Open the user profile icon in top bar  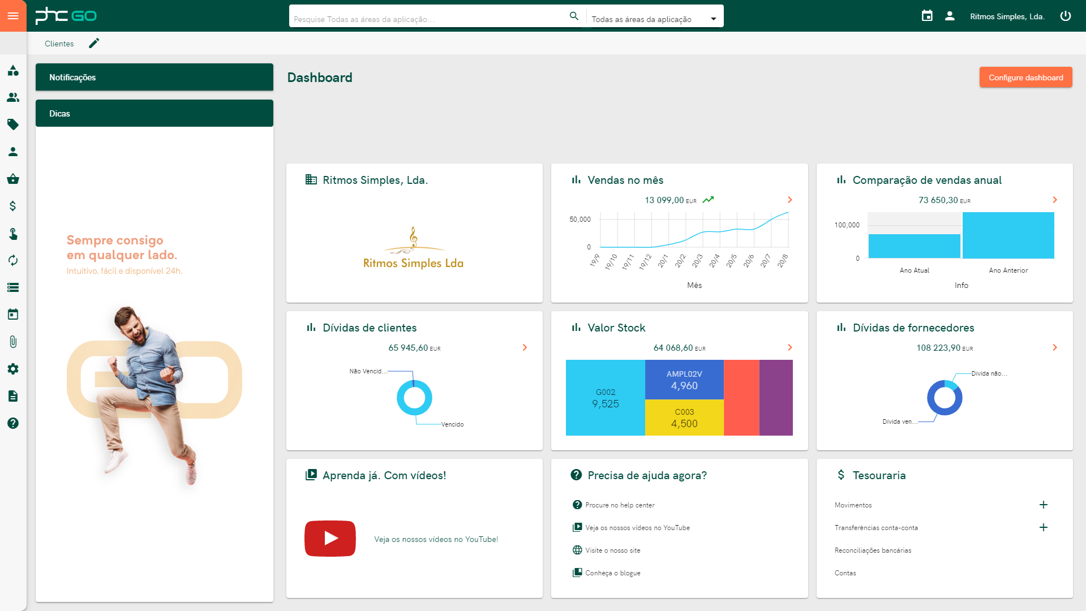[x=950, y=16]
